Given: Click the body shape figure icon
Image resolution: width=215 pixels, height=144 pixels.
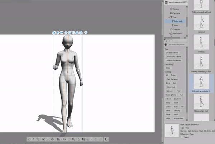Looking at the screenshot, I should click(x=88, y=139).
